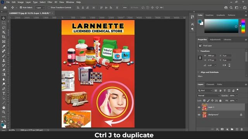Select the Frame tool

coord(3,42)
